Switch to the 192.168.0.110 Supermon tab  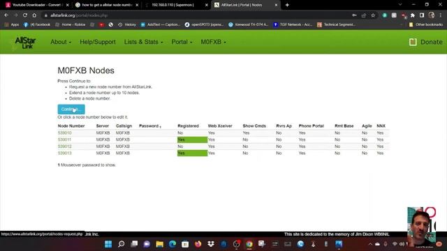[x=176, y=5]
